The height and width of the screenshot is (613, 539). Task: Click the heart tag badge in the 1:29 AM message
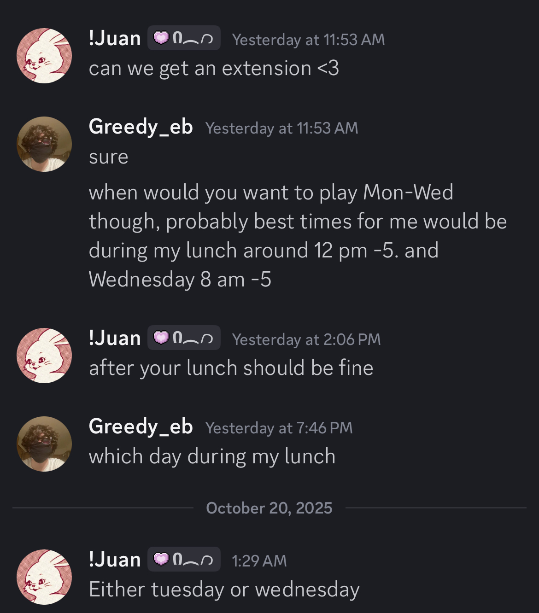point(184,560)
